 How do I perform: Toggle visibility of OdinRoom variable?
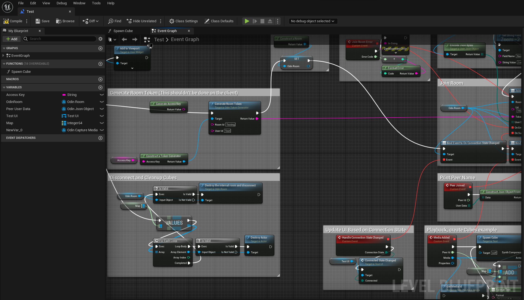(102, 102)
